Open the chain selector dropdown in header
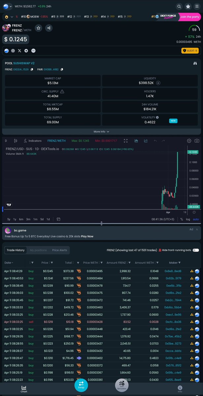The height and width of the screenshot is (396, 203). pos(7,6)
